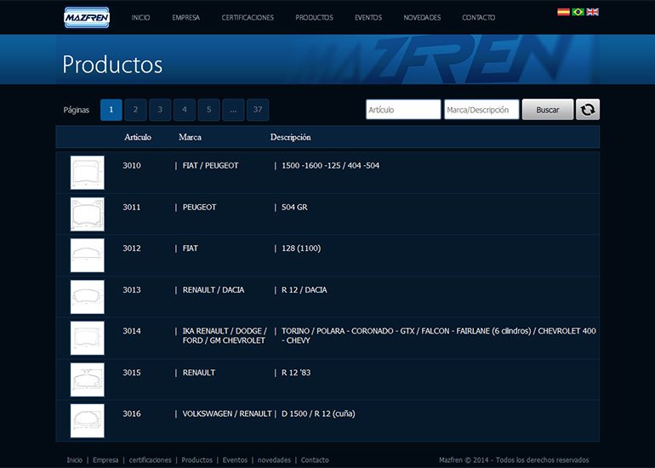655x468 pixels.
Task: Select article number 3013
Action: click(132, 290)
